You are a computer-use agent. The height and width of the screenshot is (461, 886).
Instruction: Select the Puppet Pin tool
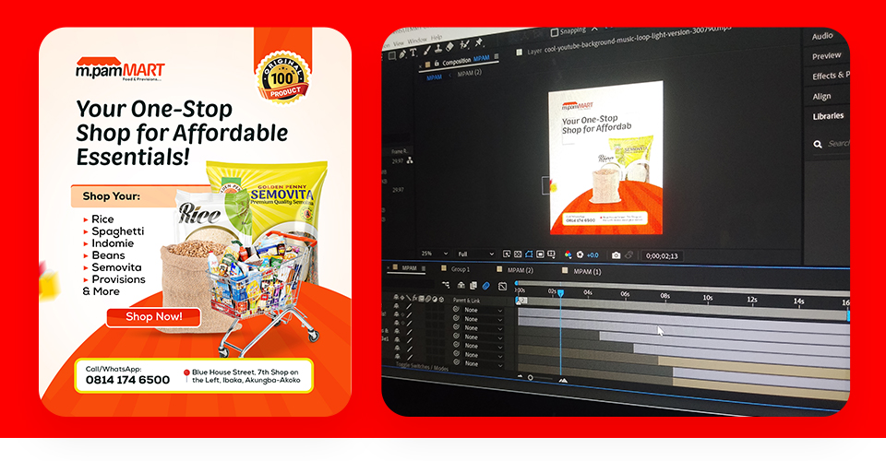(x=479, y=43)
